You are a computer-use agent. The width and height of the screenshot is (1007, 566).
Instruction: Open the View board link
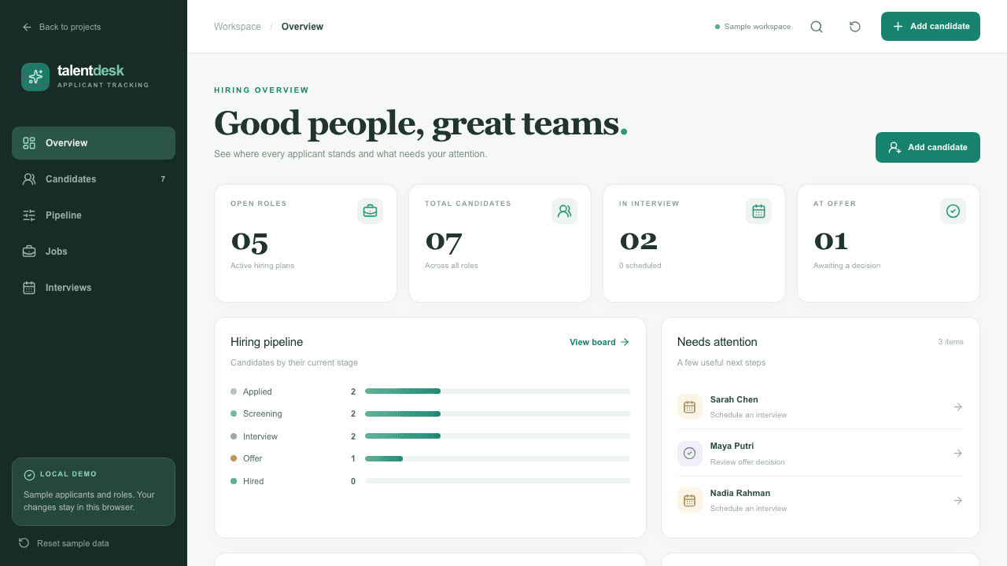(599, 342)
